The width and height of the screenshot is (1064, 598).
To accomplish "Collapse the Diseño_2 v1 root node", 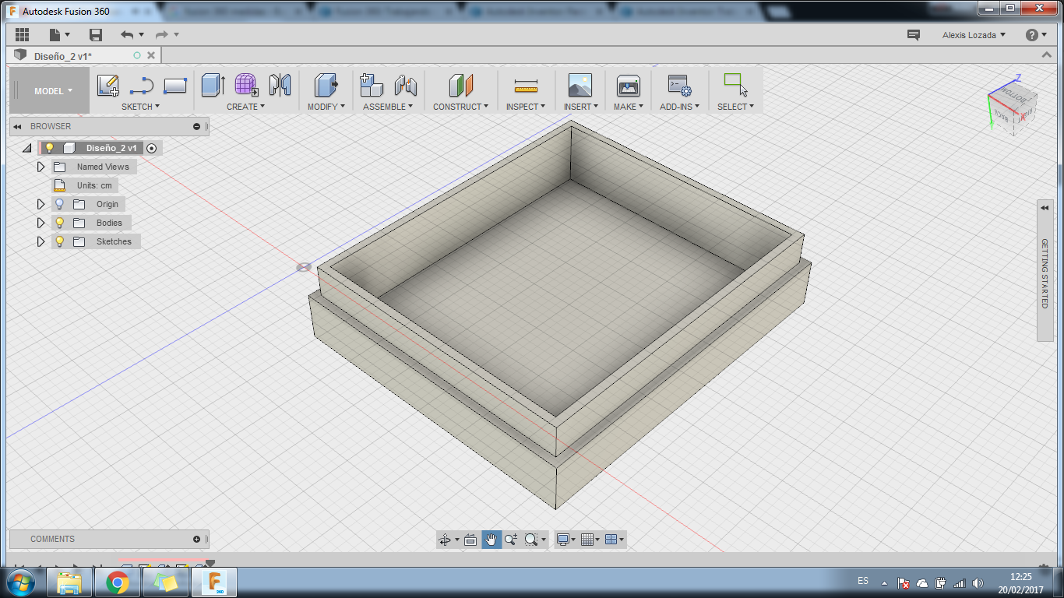I will (x=27, y=148).
